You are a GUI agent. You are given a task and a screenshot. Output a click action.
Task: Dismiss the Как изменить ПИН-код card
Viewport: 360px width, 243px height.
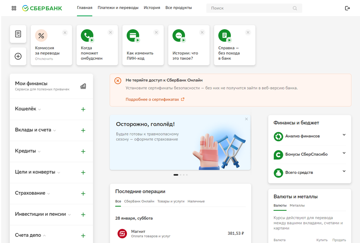click(x=156, y=32)
